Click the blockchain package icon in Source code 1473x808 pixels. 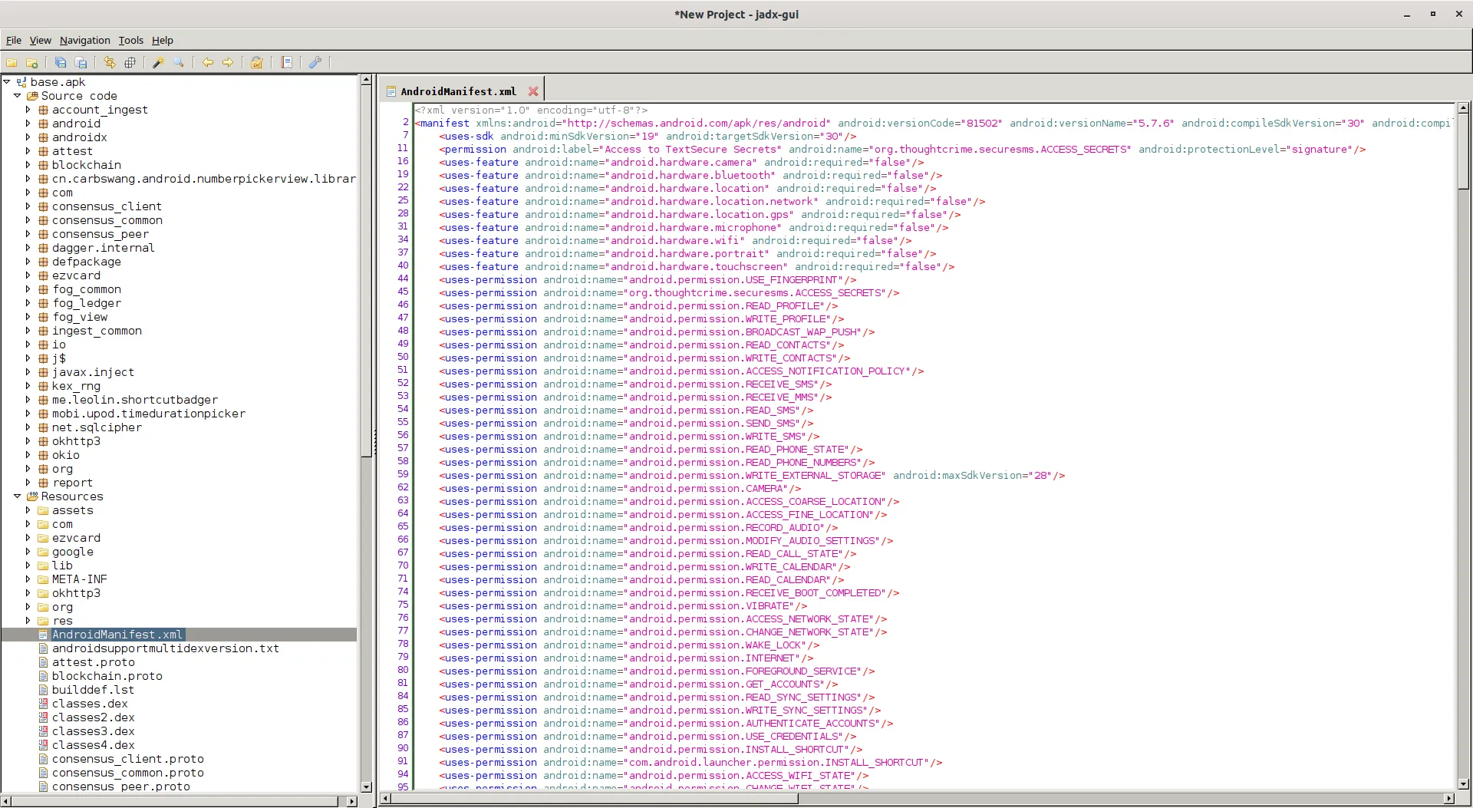pyautogui.click(x=44, y=165)
